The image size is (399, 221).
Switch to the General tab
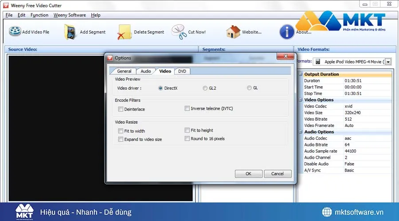124,71
